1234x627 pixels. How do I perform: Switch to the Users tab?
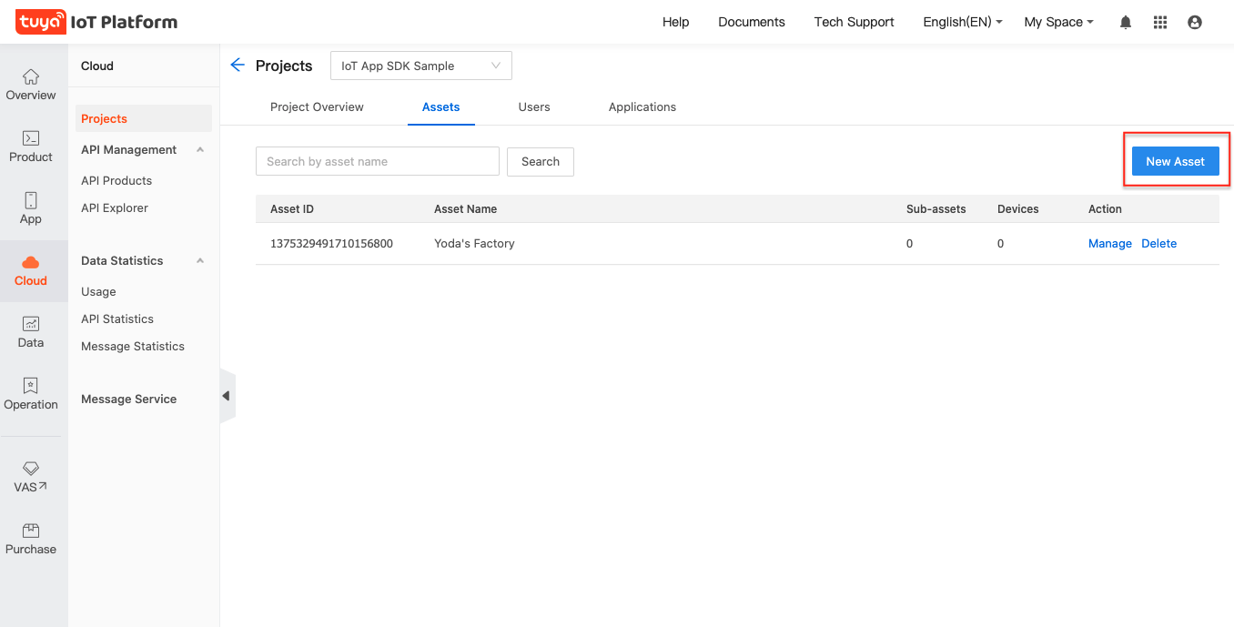[x=534, y=106]
